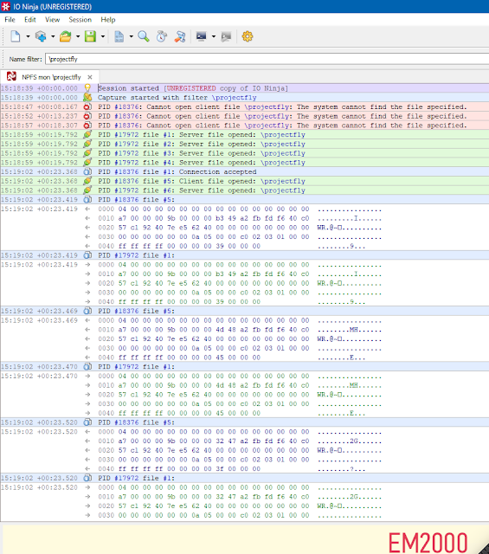This screenshot has width=489, height=554.
Task: Expand the terminal monitor dropdown arrow
Action: tap(214, 36)
